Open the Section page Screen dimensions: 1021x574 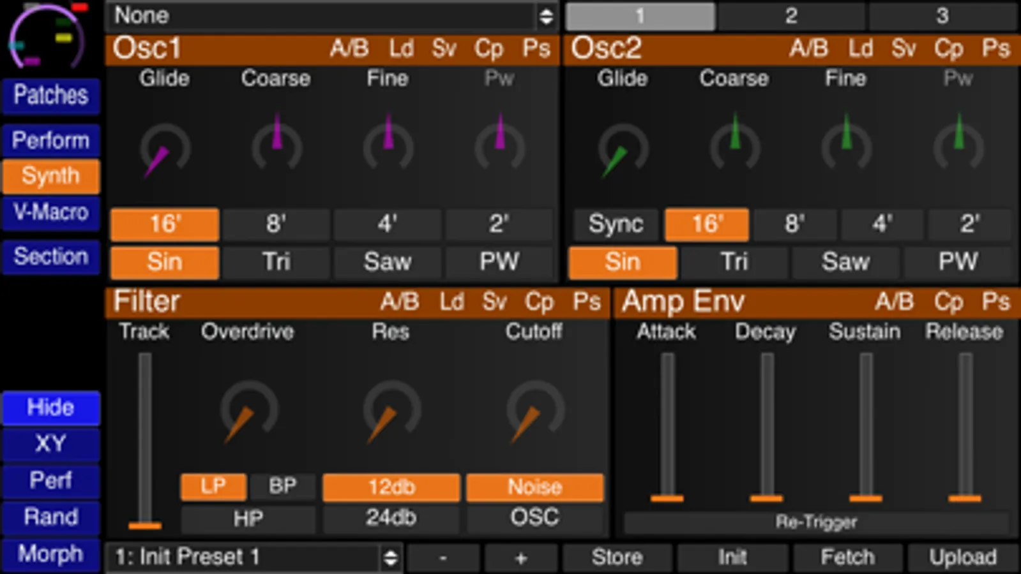51,257
